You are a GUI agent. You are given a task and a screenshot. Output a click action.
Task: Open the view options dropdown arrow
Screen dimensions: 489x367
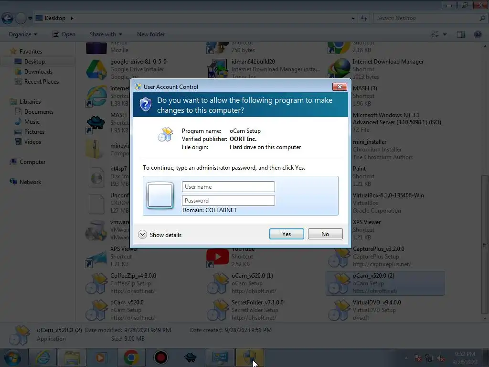(445, 34)
